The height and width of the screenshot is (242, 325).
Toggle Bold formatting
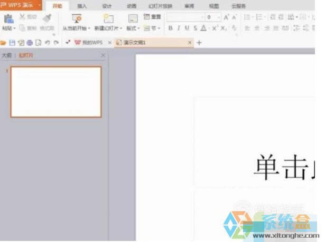[x=170, y=28]
